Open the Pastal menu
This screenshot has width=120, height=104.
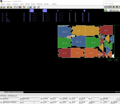(33, 4)
